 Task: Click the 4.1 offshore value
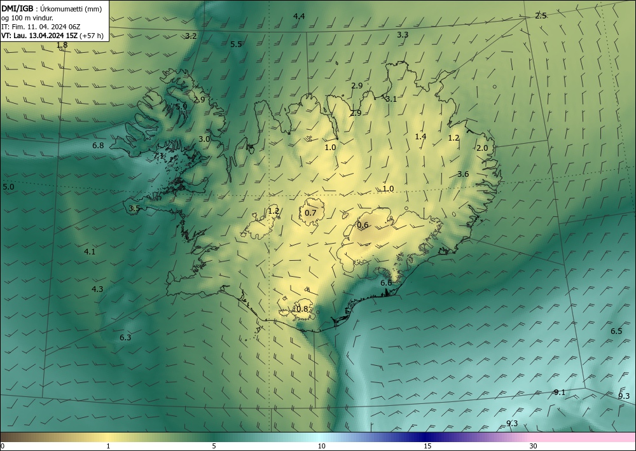(x=90, y=251)
